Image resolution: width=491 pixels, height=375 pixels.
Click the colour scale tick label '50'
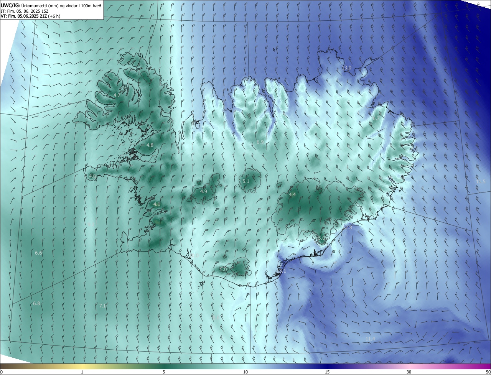point(488,372)
